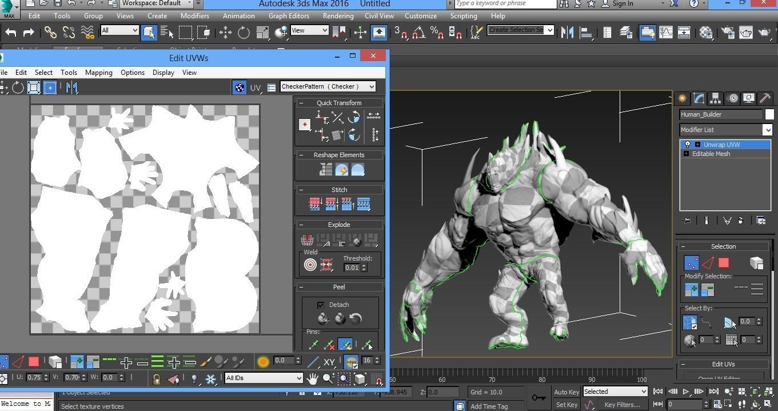Collapse the Stitch rollout

tap(301, 190)
